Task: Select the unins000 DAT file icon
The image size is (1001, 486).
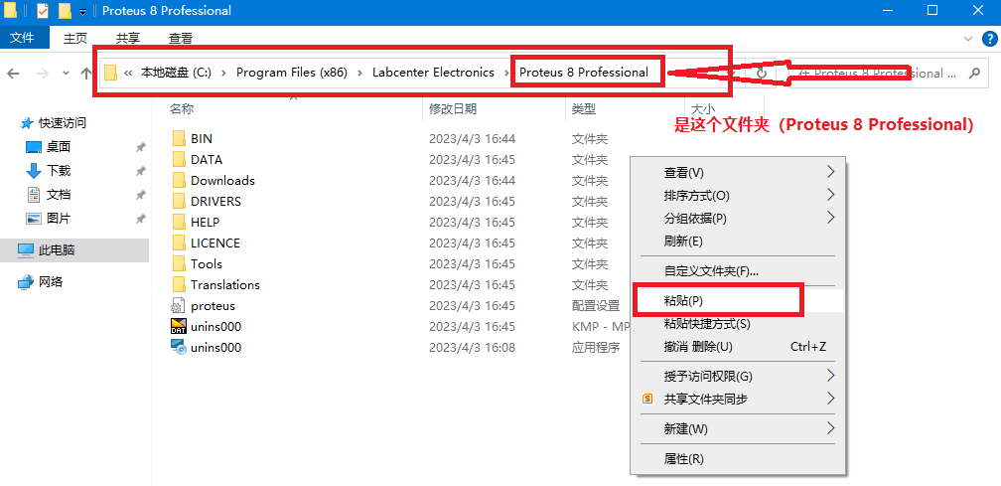Action: (179, 326)
